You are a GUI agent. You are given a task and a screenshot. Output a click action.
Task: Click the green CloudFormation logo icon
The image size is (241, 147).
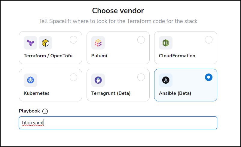pyautogui.click(x=166, y=43)
